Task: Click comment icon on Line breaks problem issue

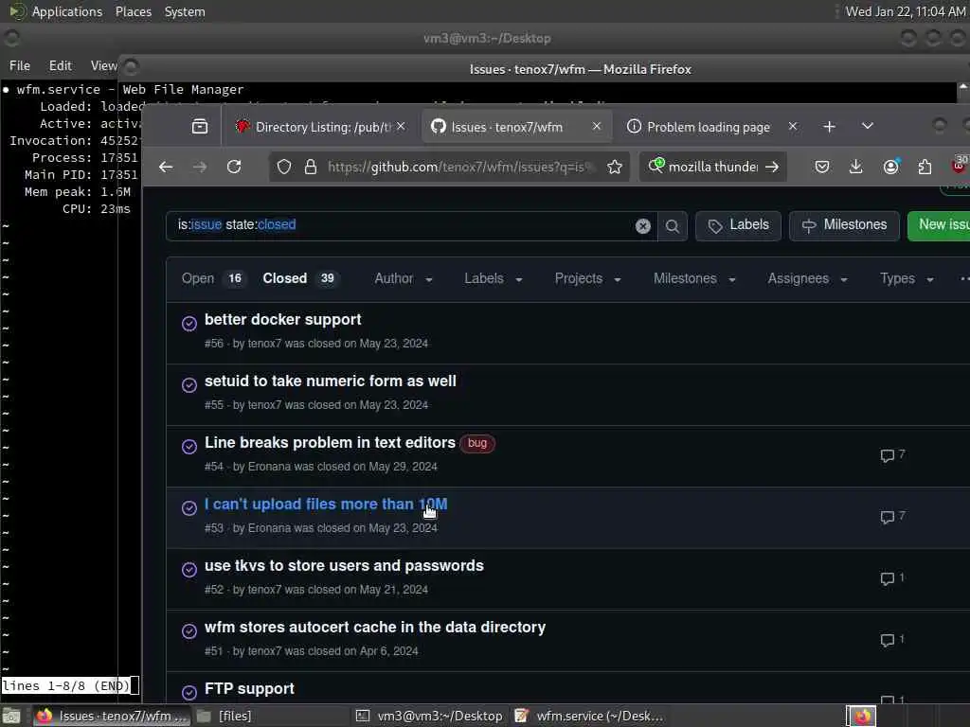Action: pyautogui.click(x=887, y=455)
